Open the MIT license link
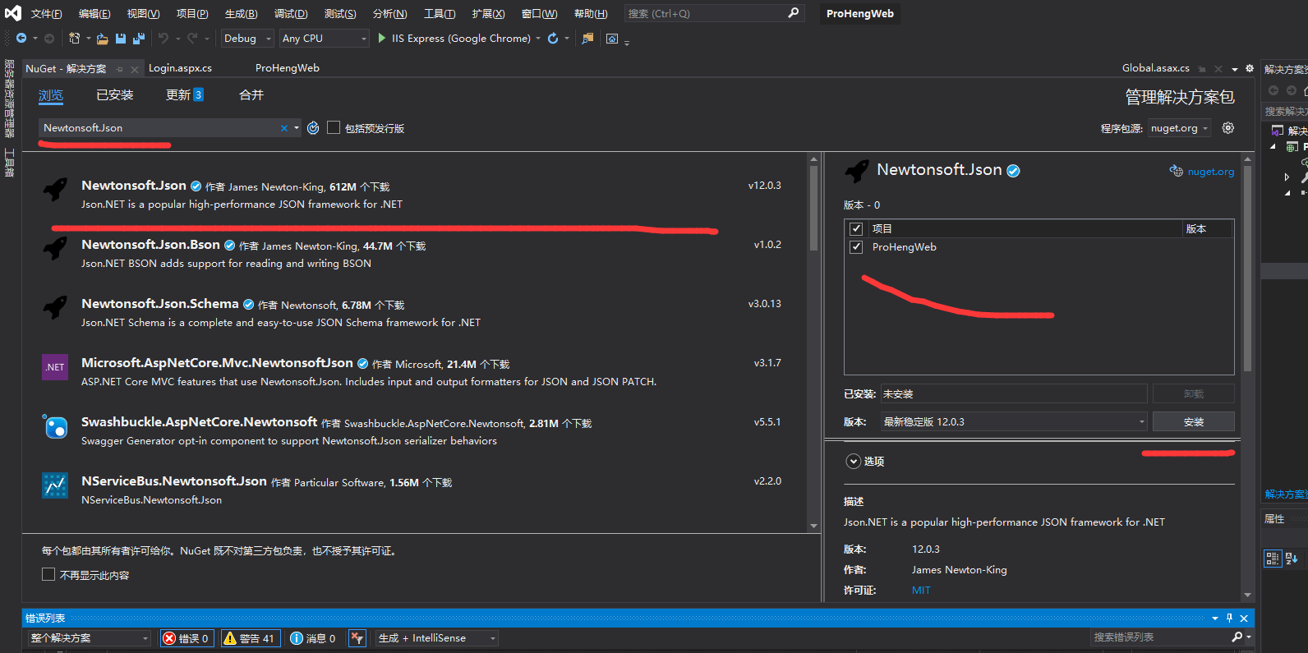 (x=921, y=591)
